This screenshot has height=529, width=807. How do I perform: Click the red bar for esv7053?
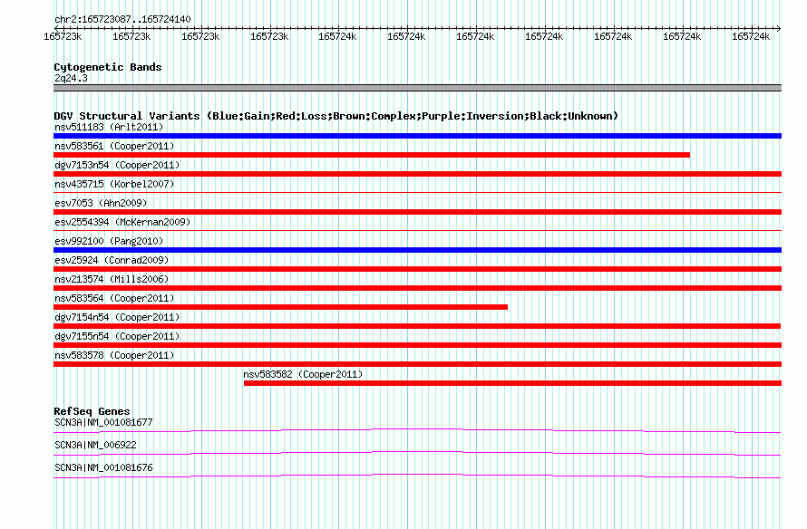point(417,212)
